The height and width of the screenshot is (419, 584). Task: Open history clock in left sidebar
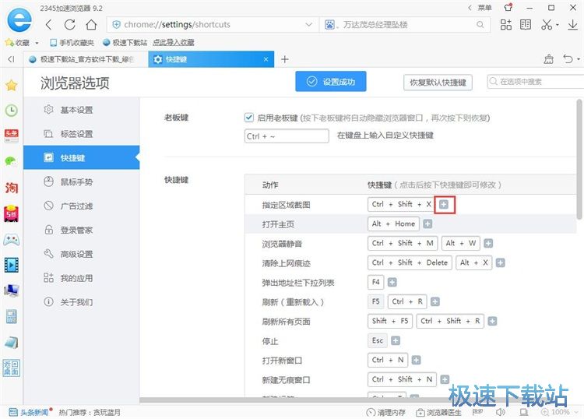12,111
